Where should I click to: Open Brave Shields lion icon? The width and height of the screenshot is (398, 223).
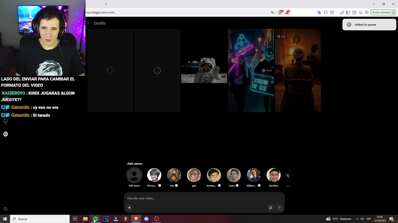pos(280,12)
